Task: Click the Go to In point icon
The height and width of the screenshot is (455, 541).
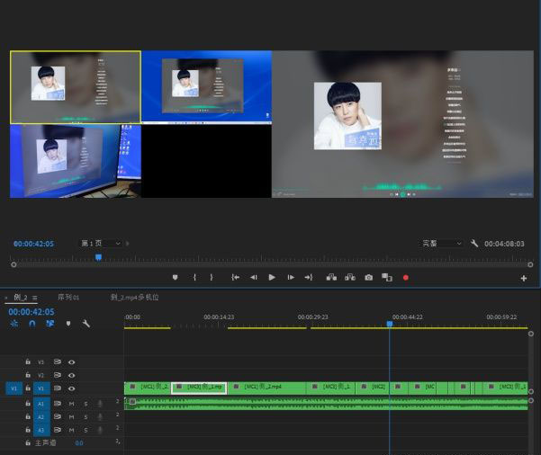Action: [x=235, y=278]
